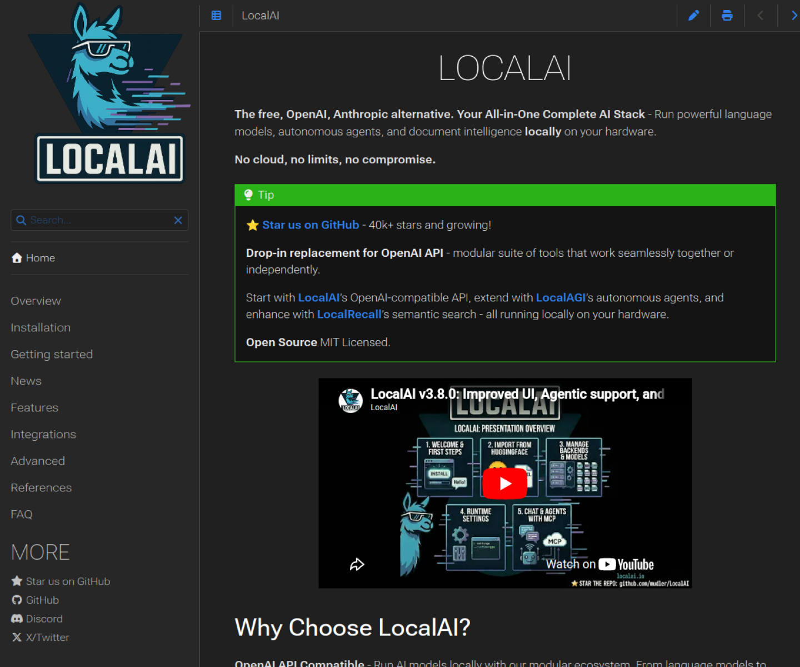
Task: Click Star us on GitHub in Tip box
Action: pos(311,225)
